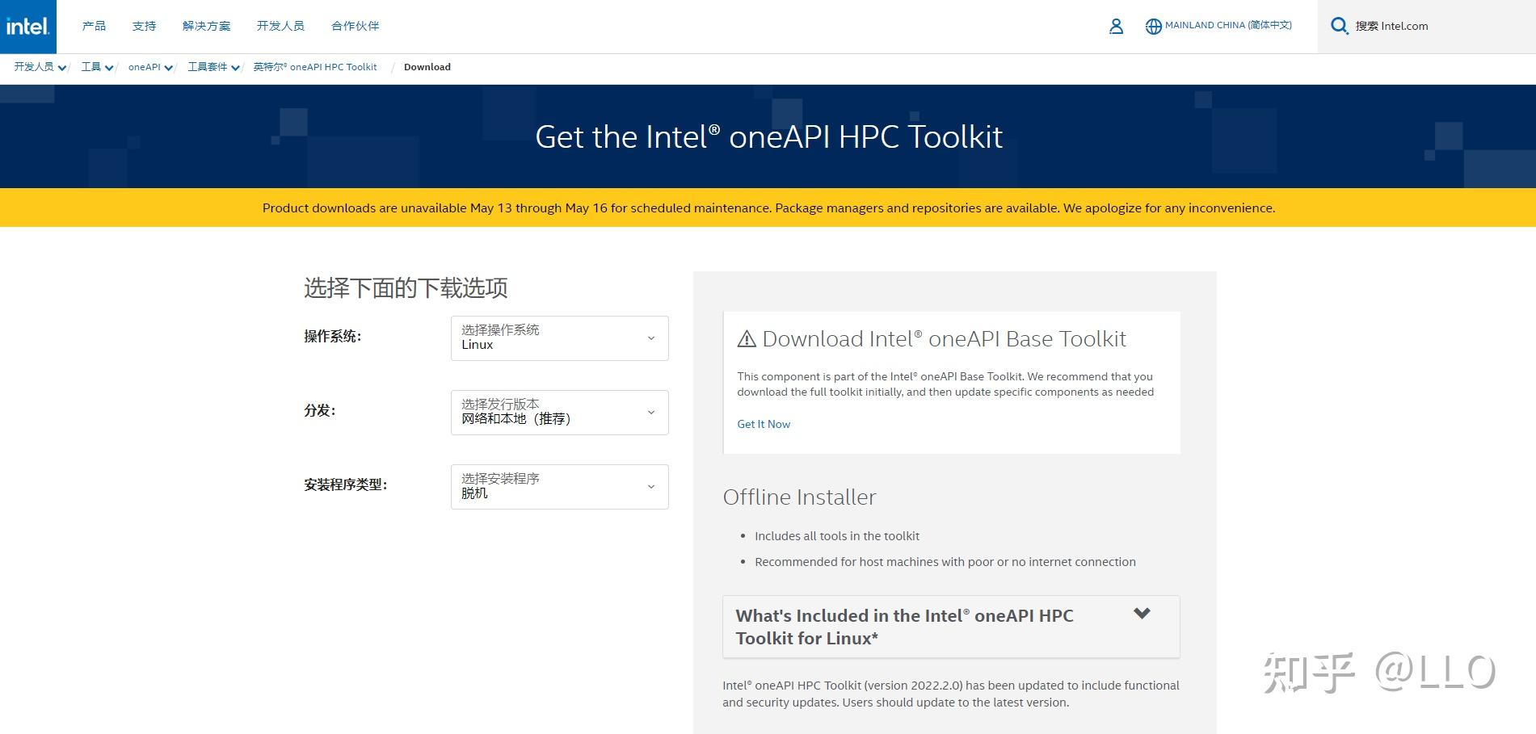Click the 搜索 Intel.com search field

coord(1426,27)
